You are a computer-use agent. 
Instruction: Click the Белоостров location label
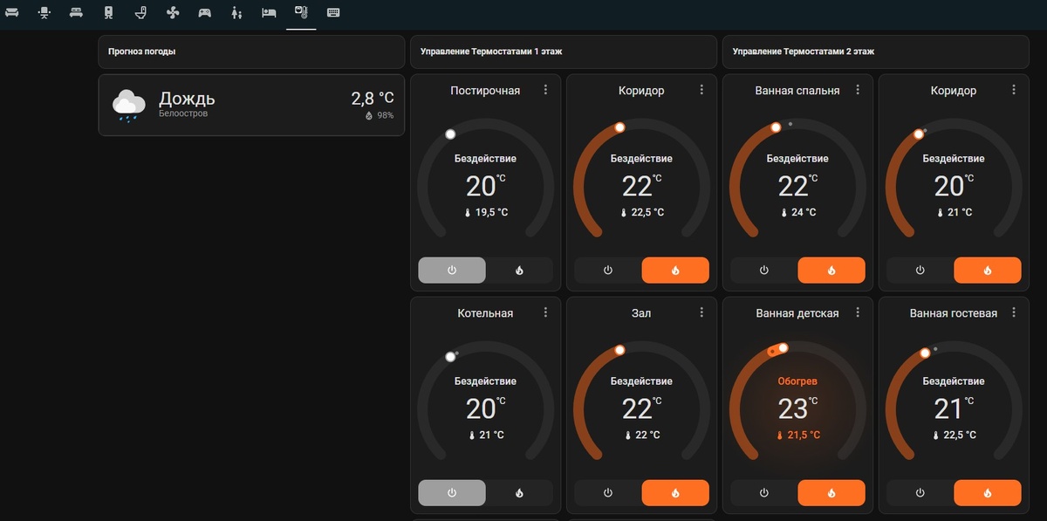[x=183, y=113]
